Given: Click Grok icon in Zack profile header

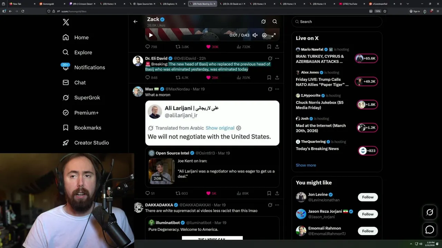Looking at the screenshot, I should (263, 21).
